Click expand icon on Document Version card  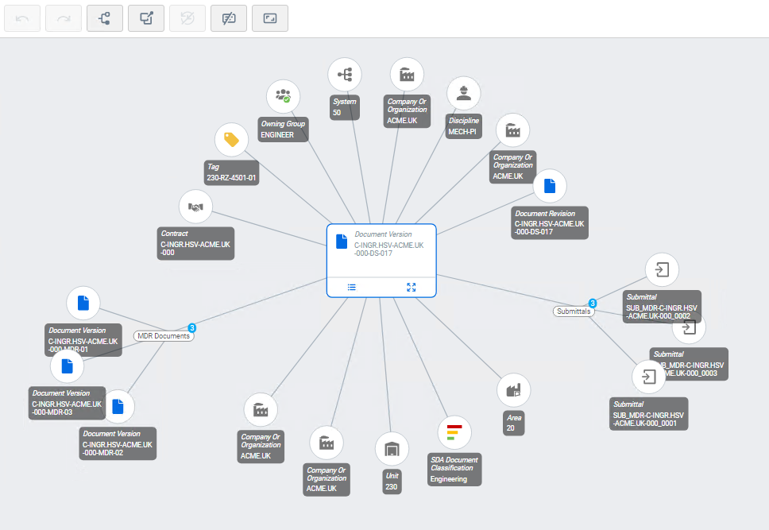tap(412, 287)
